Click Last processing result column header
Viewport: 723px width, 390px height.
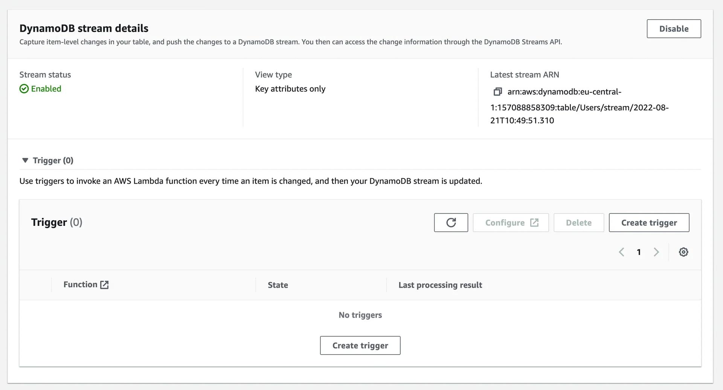(440, 285)
